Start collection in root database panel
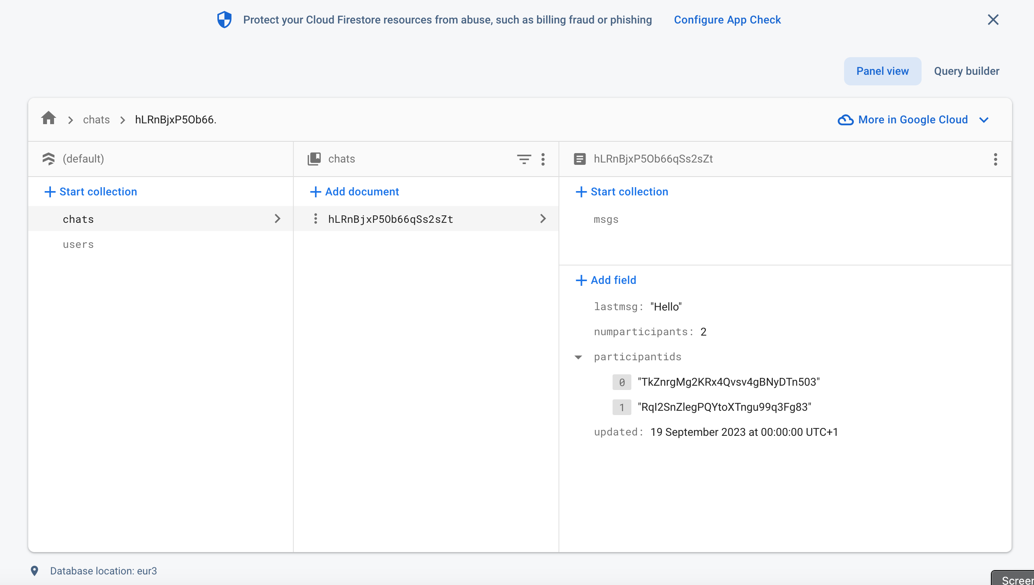The height and width of the screenshot is (585, 1034). [90, 191]
